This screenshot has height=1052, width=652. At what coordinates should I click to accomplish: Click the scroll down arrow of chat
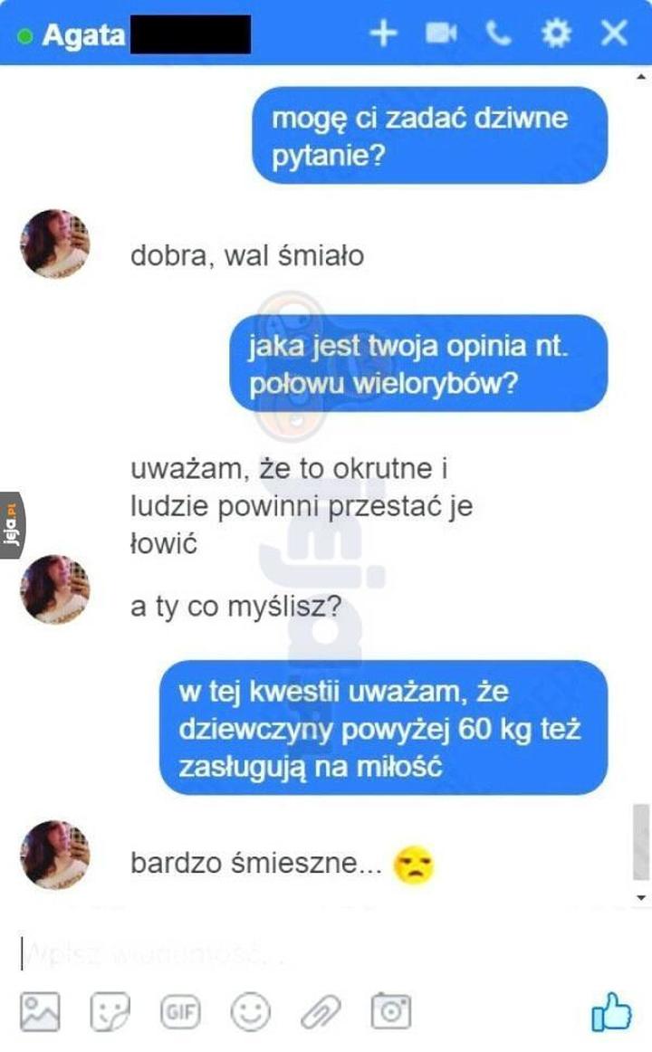pyautogui.click(x=641, y=898)
